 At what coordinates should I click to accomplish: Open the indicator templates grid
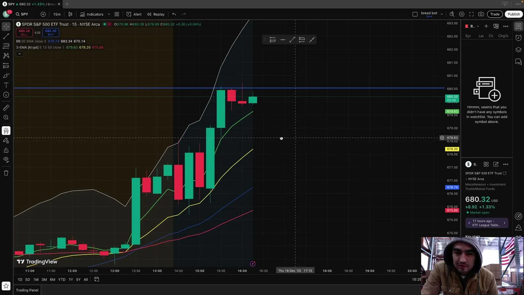coord(117,14)
